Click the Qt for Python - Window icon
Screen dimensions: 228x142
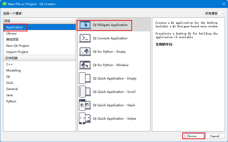click(x=85, y=65)
